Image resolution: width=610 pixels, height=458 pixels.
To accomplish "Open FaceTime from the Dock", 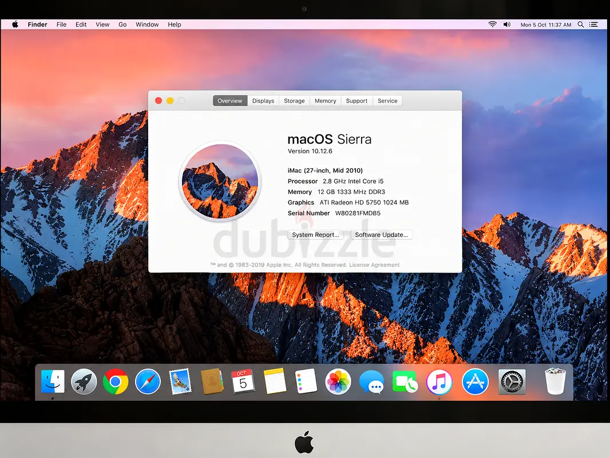I will 405,381.
